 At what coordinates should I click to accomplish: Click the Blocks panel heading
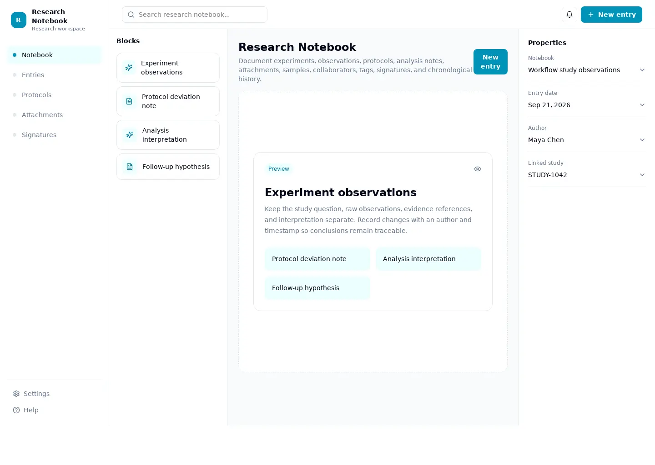click(128, 41)
